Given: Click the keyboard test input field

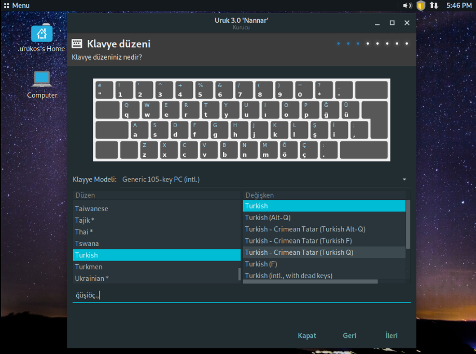Looking at the screenshot, I should pyautogui.click(x=241, y=295).
